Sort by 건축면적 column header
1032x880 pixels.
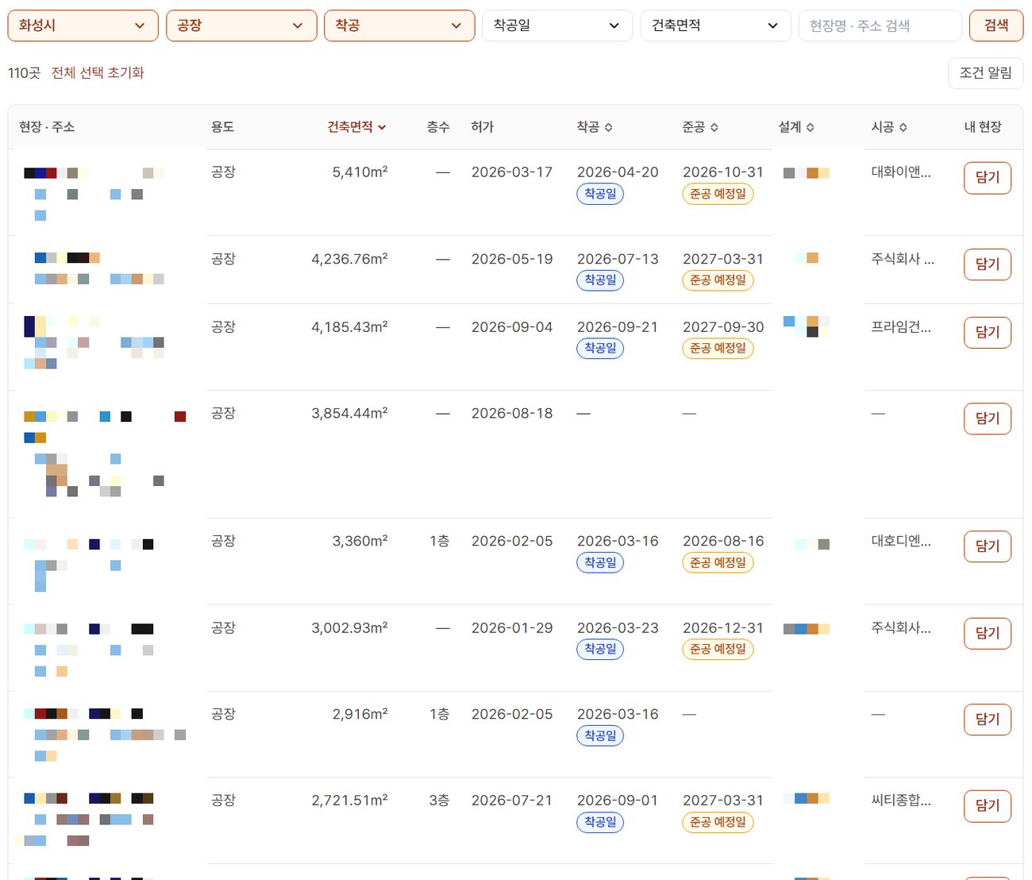pos(356,127)
